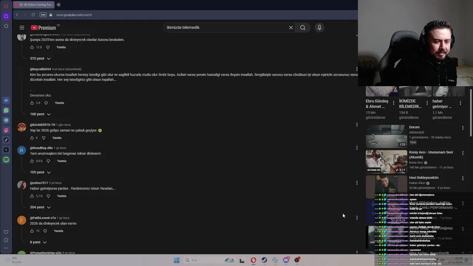Image resolution: width=473 pixels, height=266 pixels.
Task: Dislike the @beyzalii6554 comment
Action: 46,103
